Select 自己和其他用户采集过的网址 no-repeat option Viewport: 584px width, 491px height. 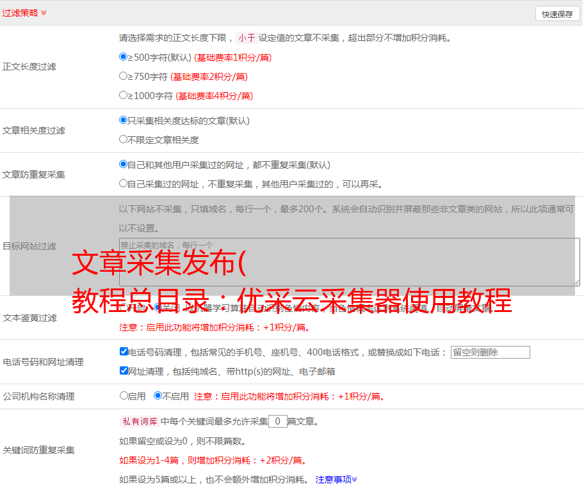pos(124,164)
